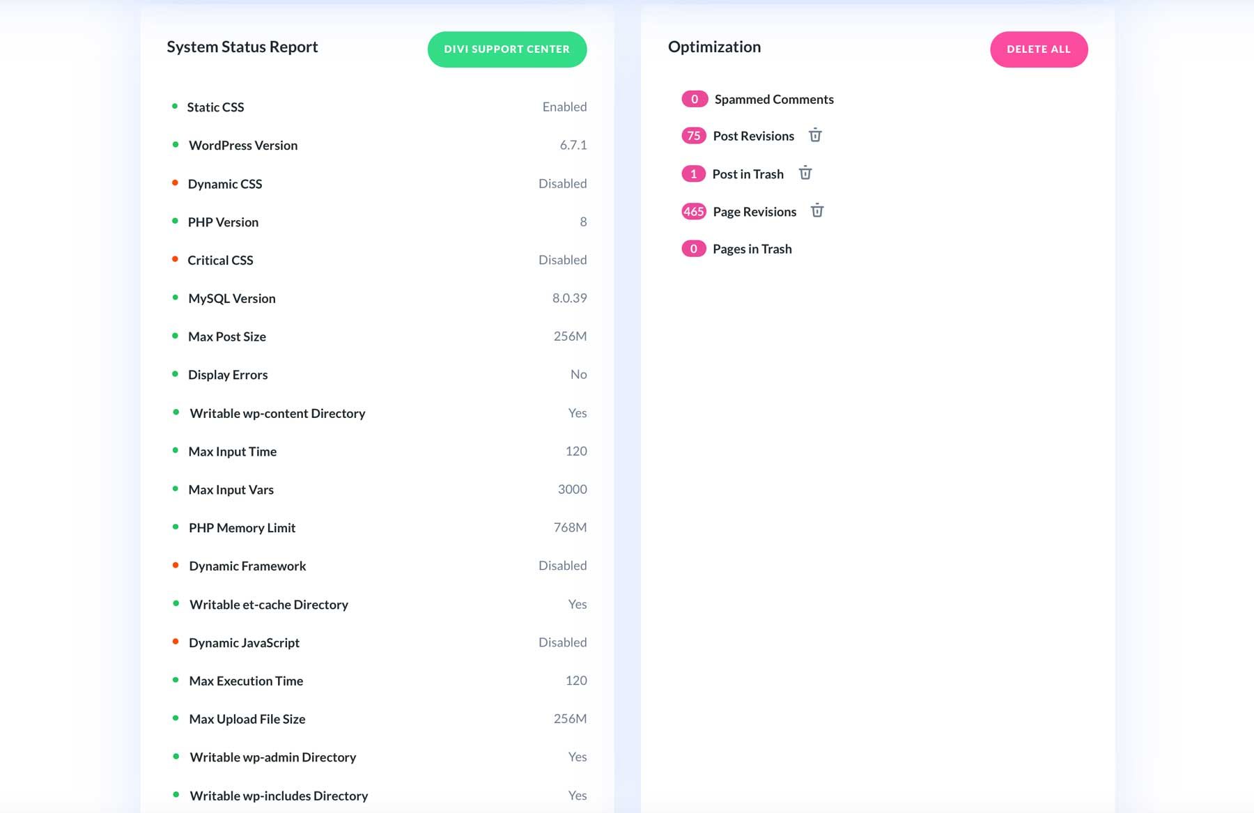Click the orange dot next to Dynamic JavaScript
Image resolution: width=1254 pixels, height=813 pixels.
(x=176, y=641)
